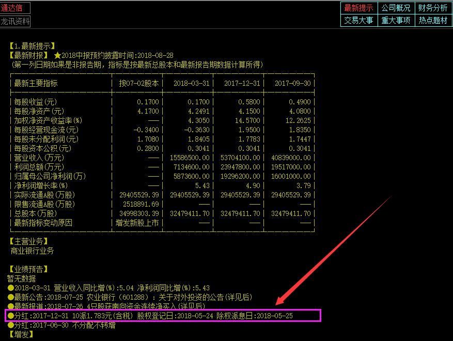453x341 pixels.
Task: Click the 每股资本公积(元) row label
Action: coord(42,148)
